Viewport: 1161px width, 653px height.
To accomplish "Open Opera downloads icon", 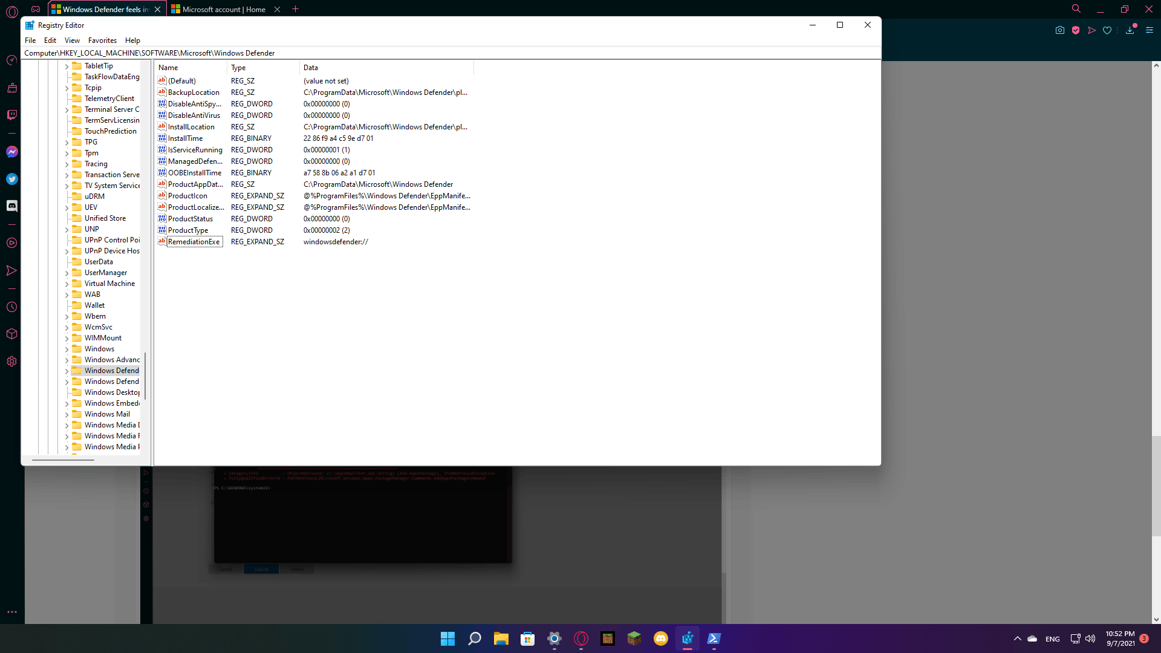I will tap(1130, 30).
